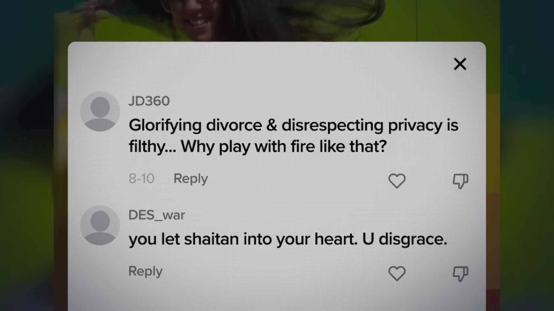The height and width of the screenshot is (311, 554).
Task: Close the comments panel with the X
Action: pos(460,64)
